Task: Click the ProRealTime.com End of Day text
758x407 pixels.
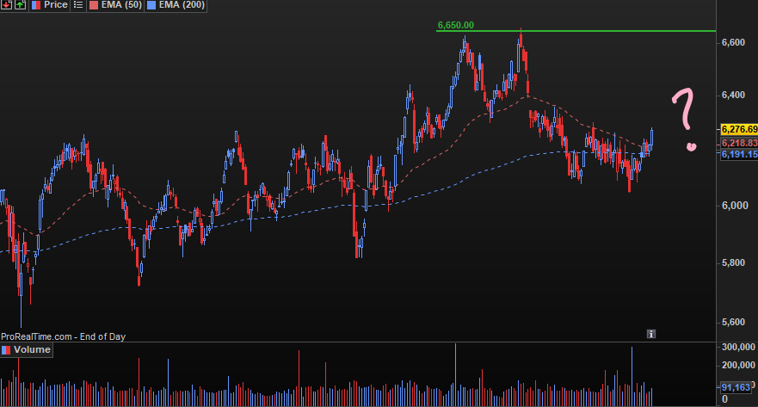Action: (64, 336)
